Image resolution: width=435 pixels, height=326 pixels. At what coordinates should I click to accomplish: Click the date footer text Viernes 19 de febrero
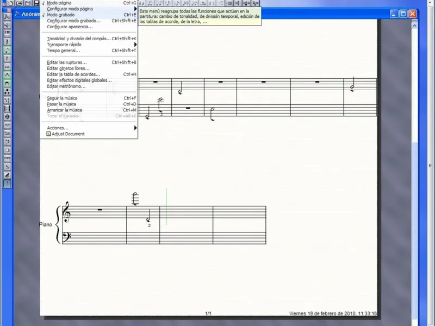click(333, 314)
